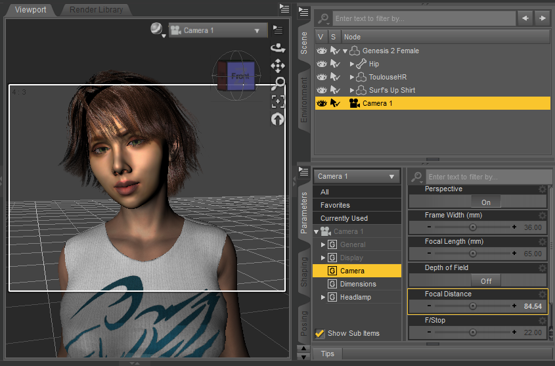The height and width of the screenshot is (366, 555).
Task: Click the Genesis 2 Female figure icon
Action: [x=355, y=51]
